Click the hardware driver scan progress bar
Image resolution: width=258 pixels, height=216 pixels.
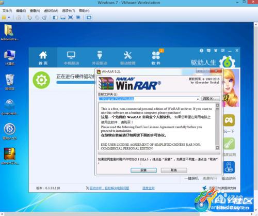76,82
